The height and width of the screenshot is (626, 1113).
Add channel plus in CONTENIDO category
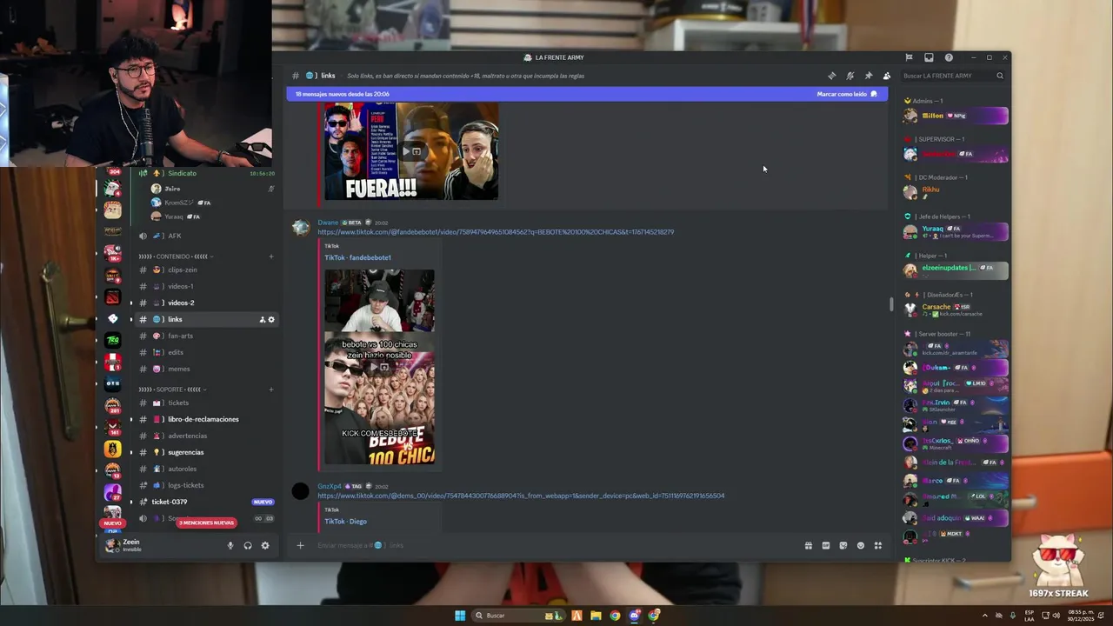click(271, 256)
